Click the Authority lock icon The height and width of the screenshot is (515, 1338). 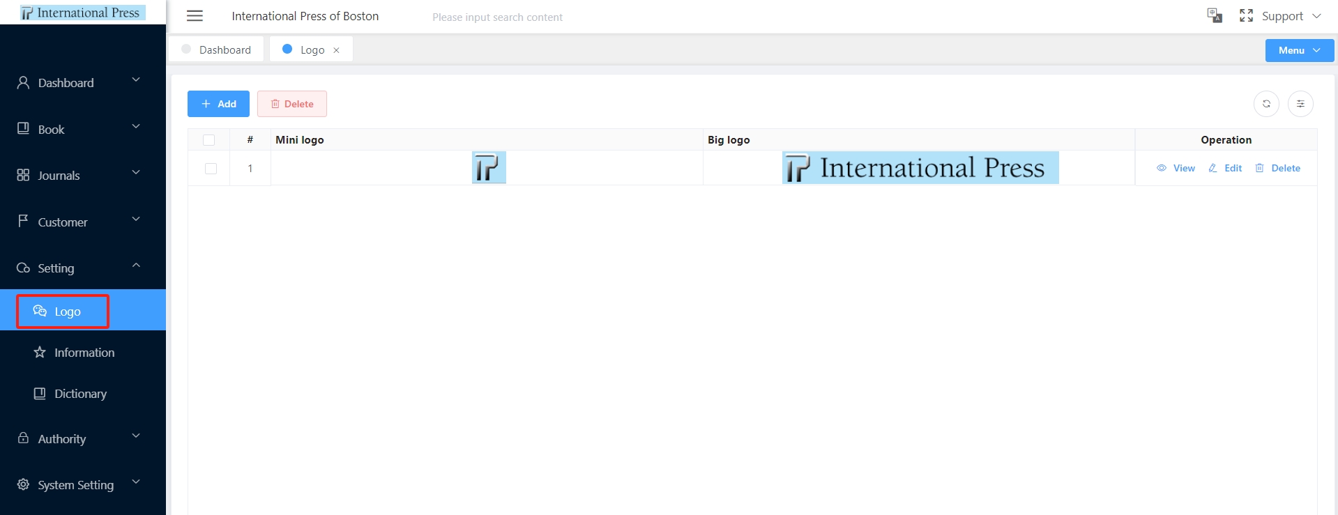point(23,438)
